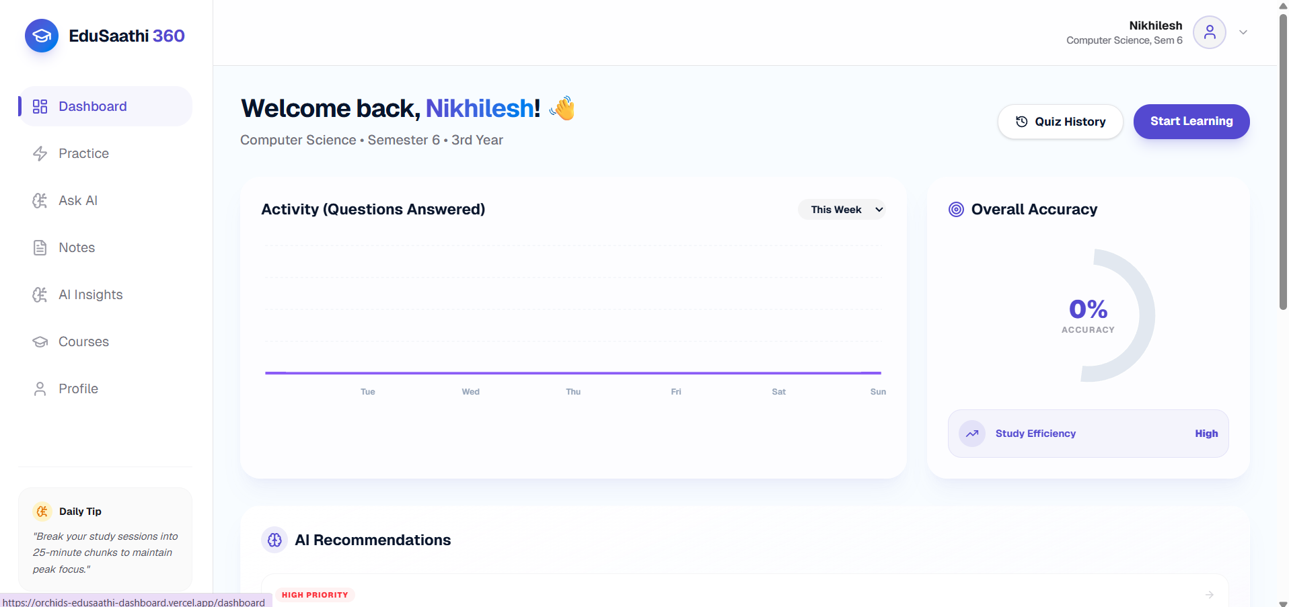Click the Ask AI brain icon
The width and height of the screenshot is (1289, 607).
point(40,200)
